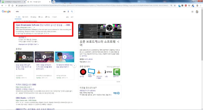The height and width of the screenshot is (110, 203).
Task: Play the first OBS video thumbnail
Action: coord(24,57)
